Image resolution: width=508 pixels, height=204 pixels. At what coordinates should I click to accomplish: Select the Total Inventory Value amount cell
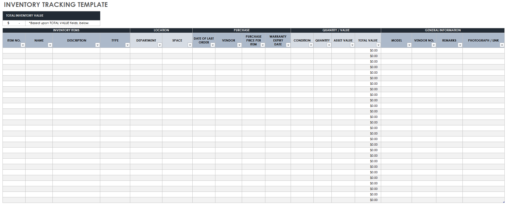[x=14, y=23]
